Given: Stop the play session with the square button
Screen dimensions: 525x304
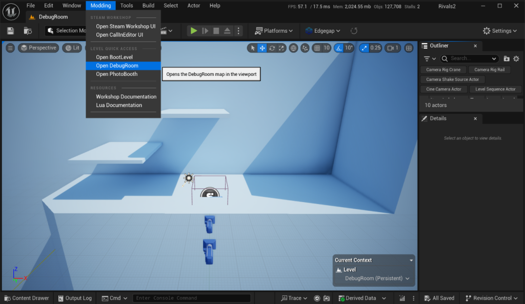Looking at the screenshot, I should tap(216, 31).
